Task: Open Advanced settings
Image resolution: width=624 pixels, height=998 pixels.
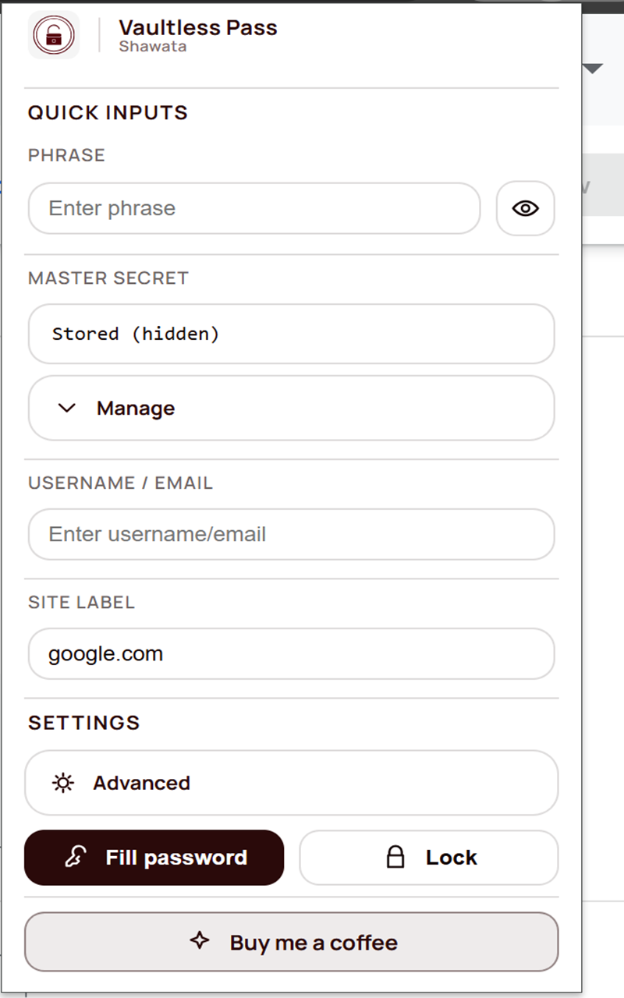Action: point(291,783)
